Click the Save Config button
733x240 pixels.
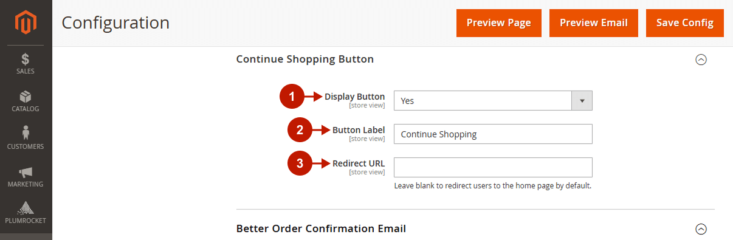[x=685, y=23]
